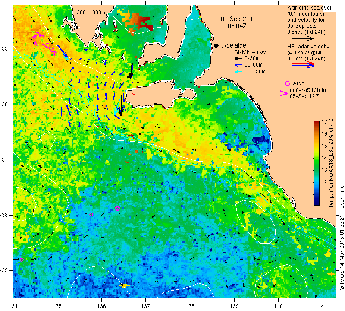Select the date text 05-Sep-2010
Viewport: 345px width, 311px height.
239,19
